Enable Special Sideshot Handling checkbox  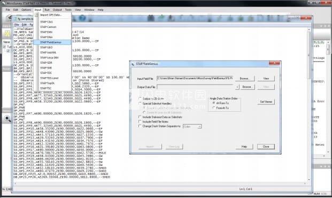point(140,103)
